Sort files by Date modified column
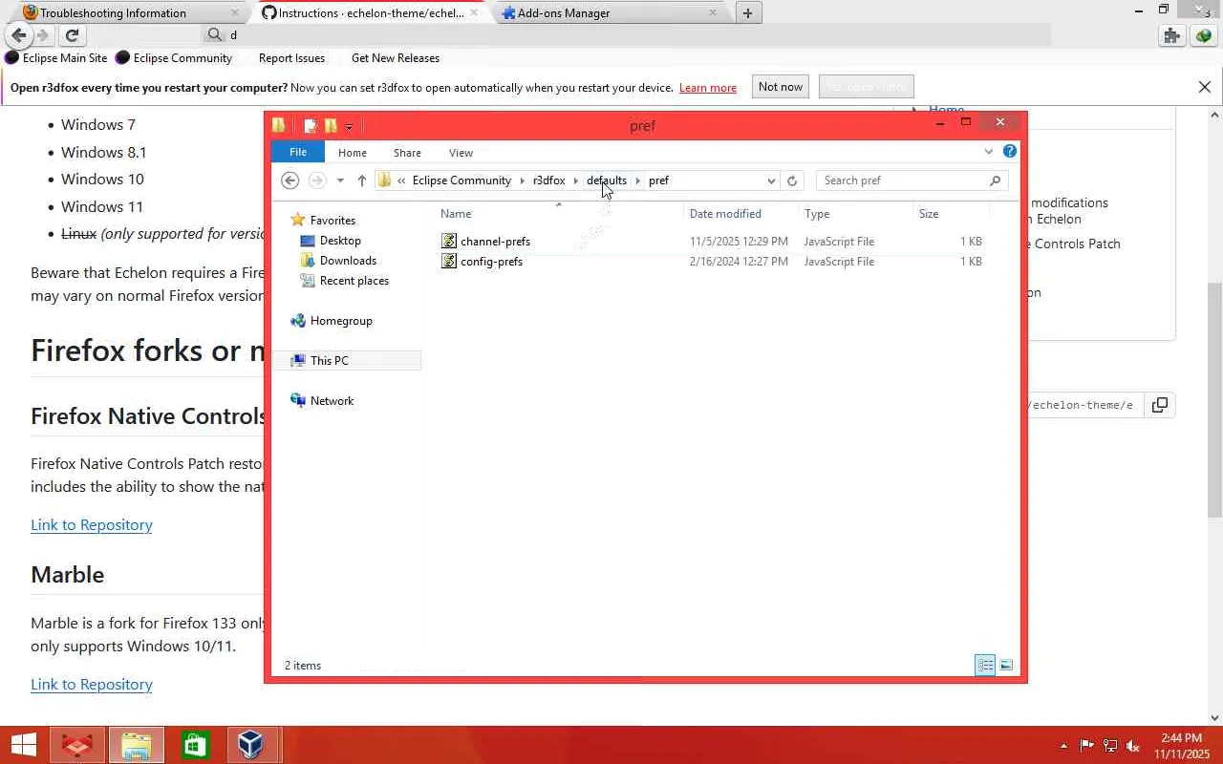The image size is (1223, 764). [725, 214]
